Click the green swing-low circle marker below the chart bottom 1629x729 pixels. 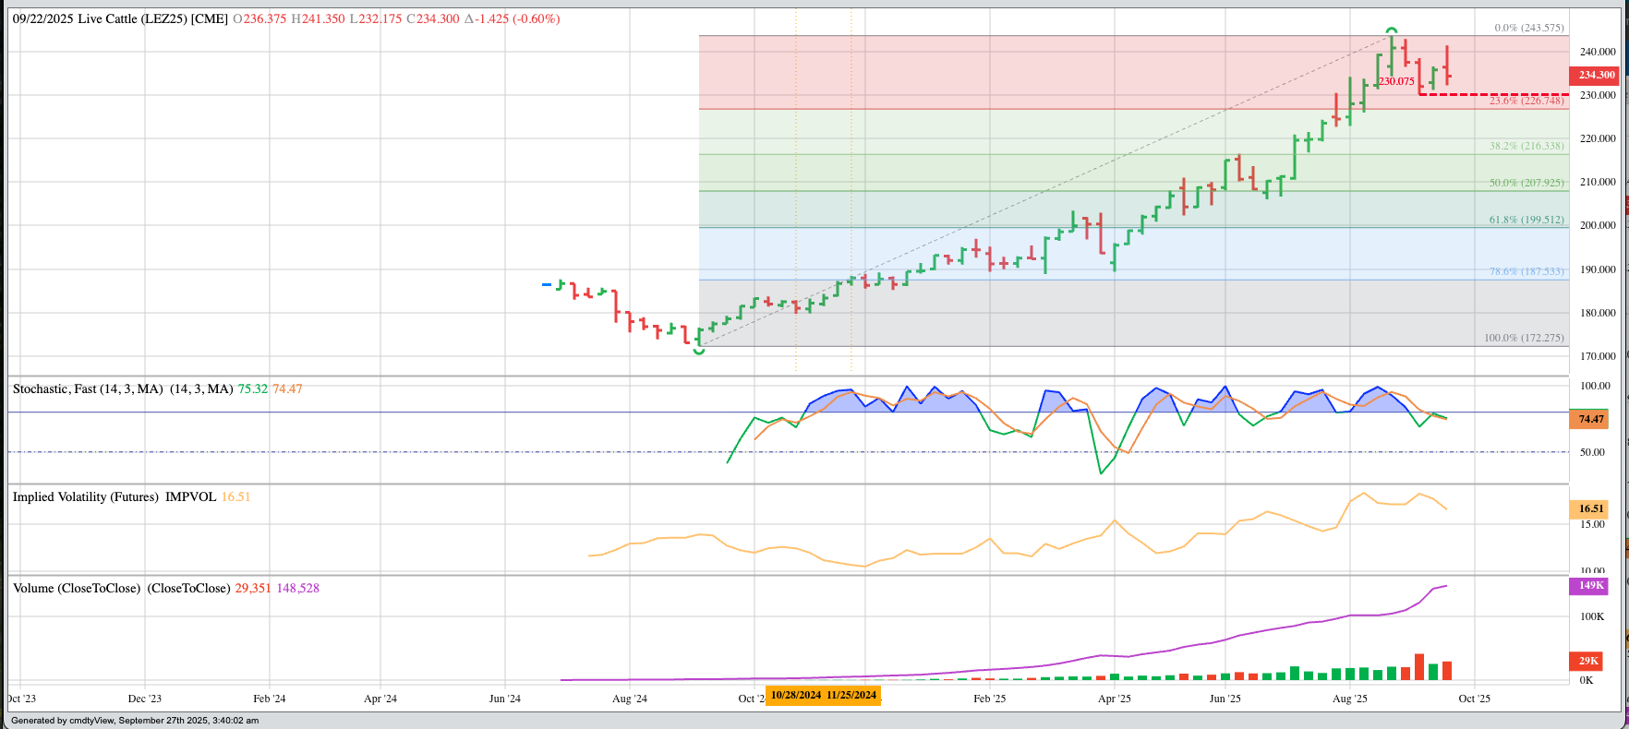(x=698, y=351)
